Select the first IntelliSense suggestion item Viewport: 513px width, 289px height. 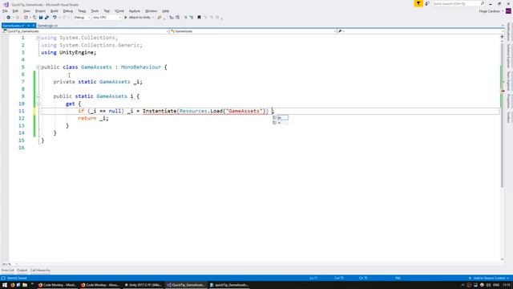tap(281, 118)
